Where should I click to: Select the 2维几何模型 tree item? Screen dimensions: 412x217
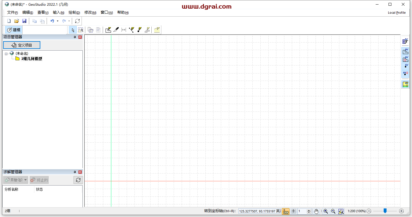point(32,59)
